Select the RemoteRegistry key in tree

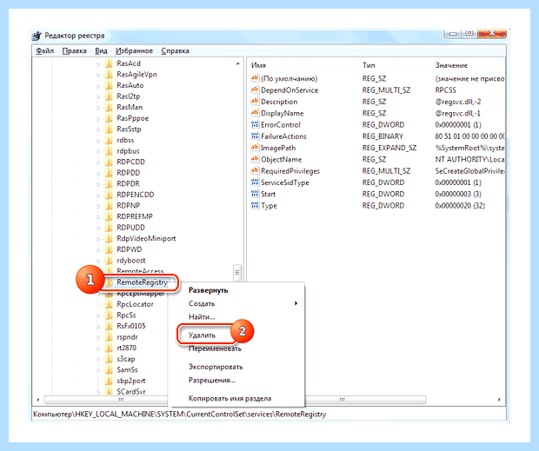click(x=142, y=282)
